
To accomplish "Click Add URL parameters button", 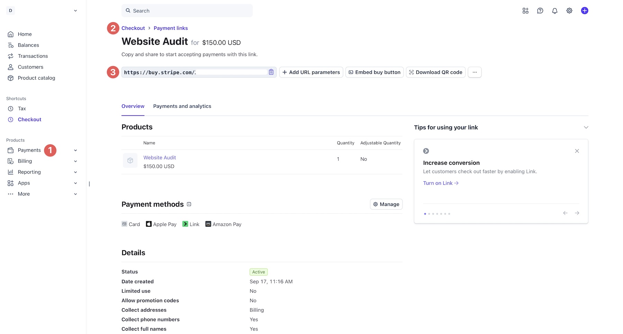I will (x=311, y=72).
